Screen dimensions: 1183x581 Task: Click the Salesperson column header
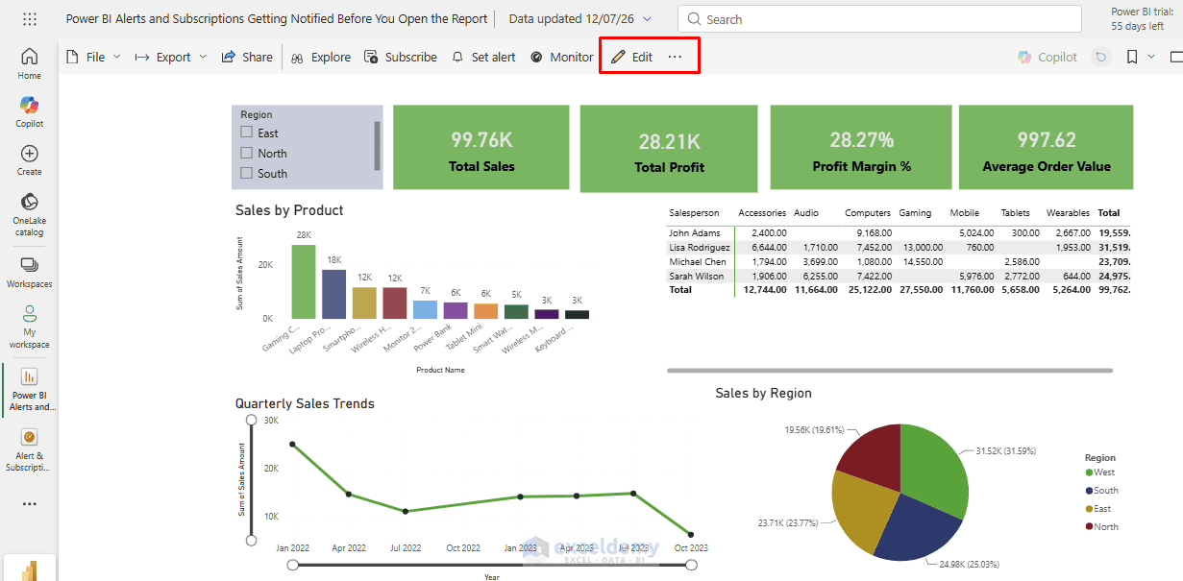[x=693, y=213]
